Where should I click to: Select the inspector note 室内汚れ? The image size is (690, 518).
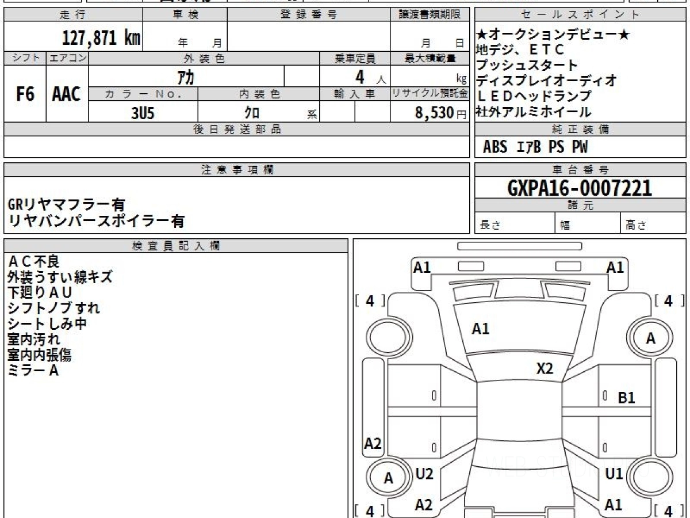click(x=34, y=339)
